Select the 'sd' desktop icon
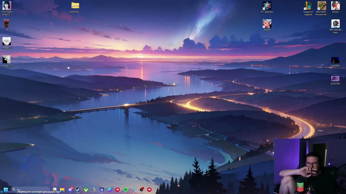This screenshot has height=194, width=346. (x=6, y=25)
